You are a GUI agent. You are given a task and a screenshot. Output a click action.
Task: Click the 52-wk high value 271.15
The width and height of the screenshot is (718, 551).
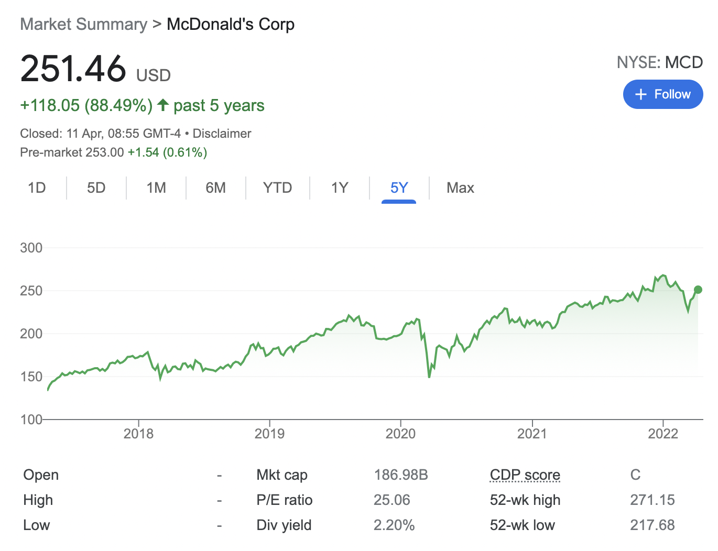[x=652, y=500]
